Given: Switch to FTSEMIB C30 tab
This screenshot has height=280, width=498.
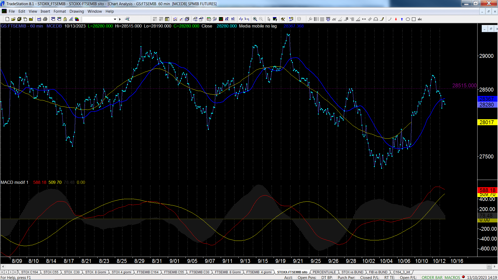Looking at the screenshot, I should pos(199,272).
